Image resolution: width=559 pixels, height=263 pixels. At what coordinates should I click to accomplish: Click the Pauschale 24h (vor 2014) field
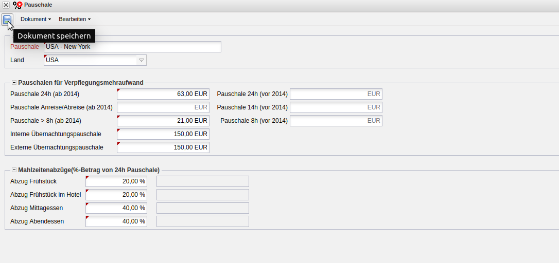click(x=336, y=94)
